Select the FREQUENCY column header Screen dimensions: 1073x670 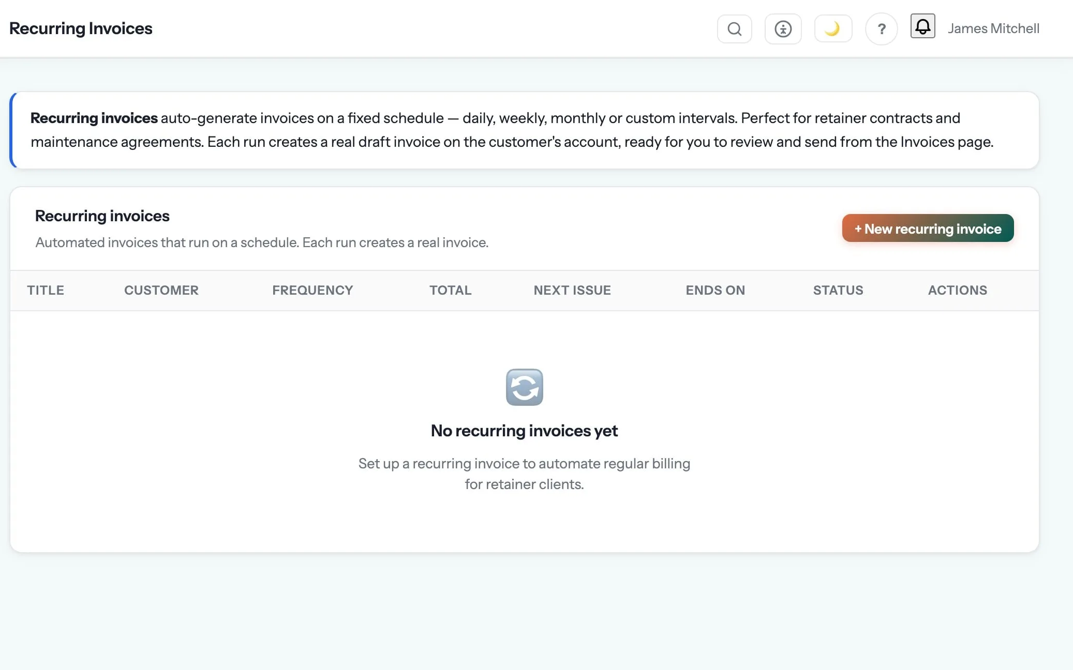[x=312, y=290]
